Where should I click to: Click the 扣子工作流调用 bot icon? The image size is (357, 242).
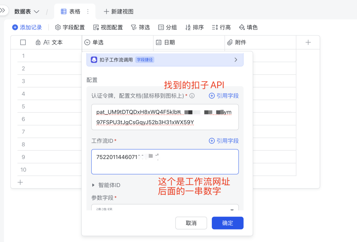tap(94, 60)
